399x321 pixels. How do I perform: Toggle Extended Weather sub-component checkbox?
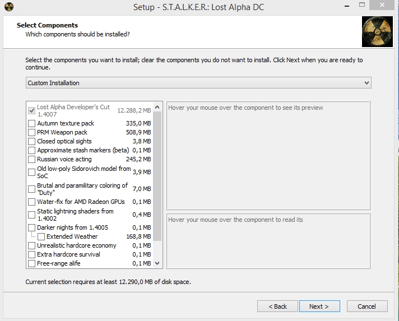[41, 236]
